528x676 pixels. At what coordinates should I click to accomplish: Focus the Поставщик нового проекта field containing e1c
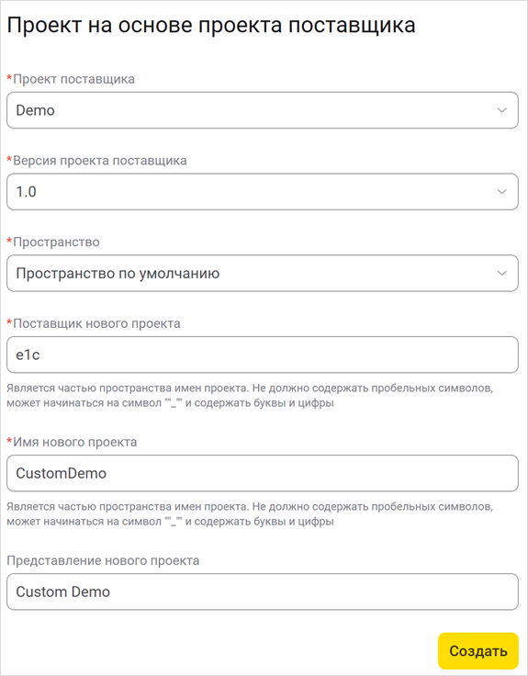tap(263, 355)
